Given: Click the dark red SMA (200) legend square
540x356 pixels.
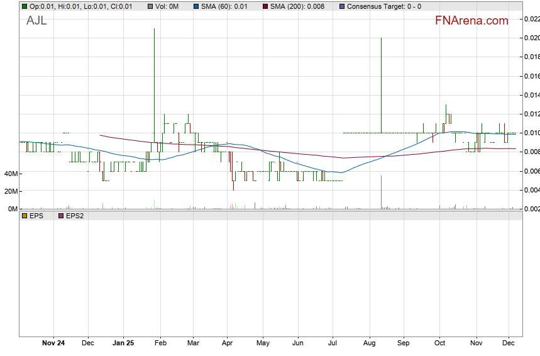Looking at the screenshot, I should (265, 6).
